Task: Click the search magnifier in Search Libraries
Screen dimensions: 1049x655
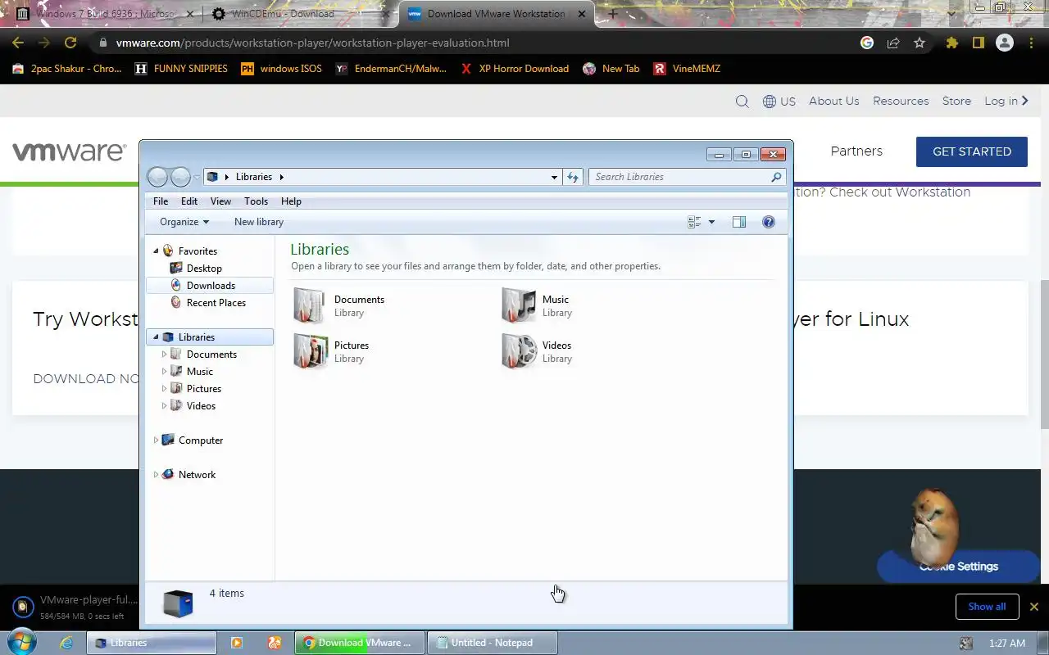Action: coord(776,177)
